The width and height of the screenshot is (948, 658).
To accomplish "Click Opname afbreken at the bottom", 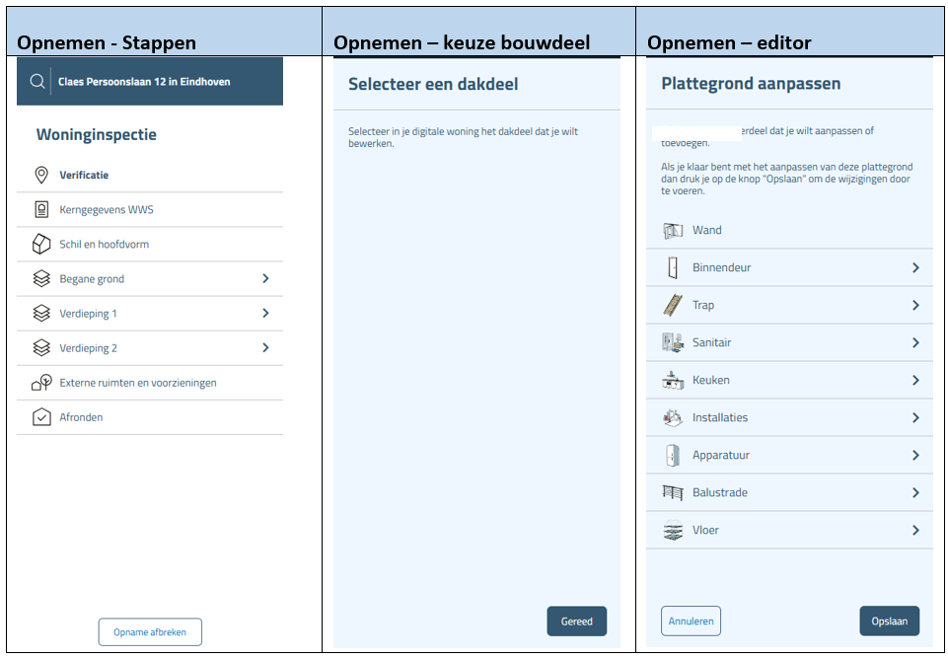I will coord(149,631).
